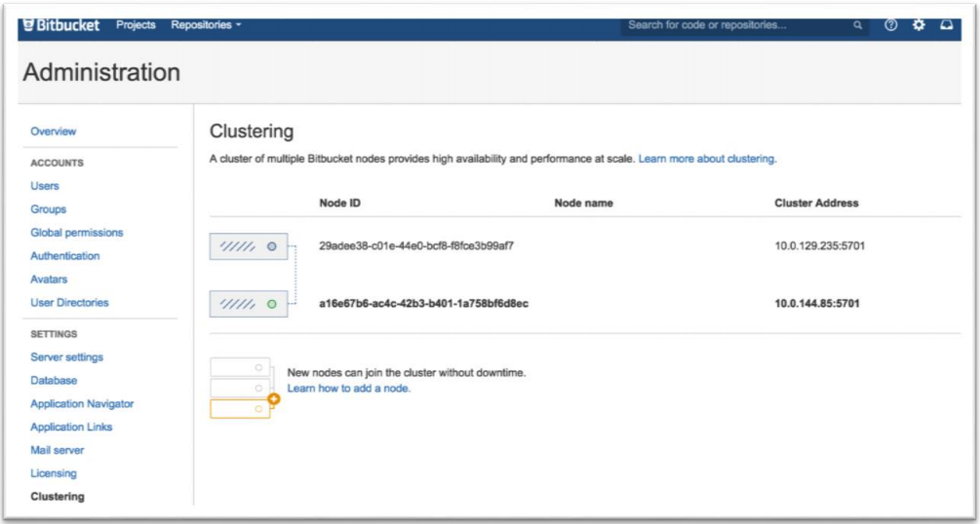
Task: Open the Users admin page
Action: [45, 186]
